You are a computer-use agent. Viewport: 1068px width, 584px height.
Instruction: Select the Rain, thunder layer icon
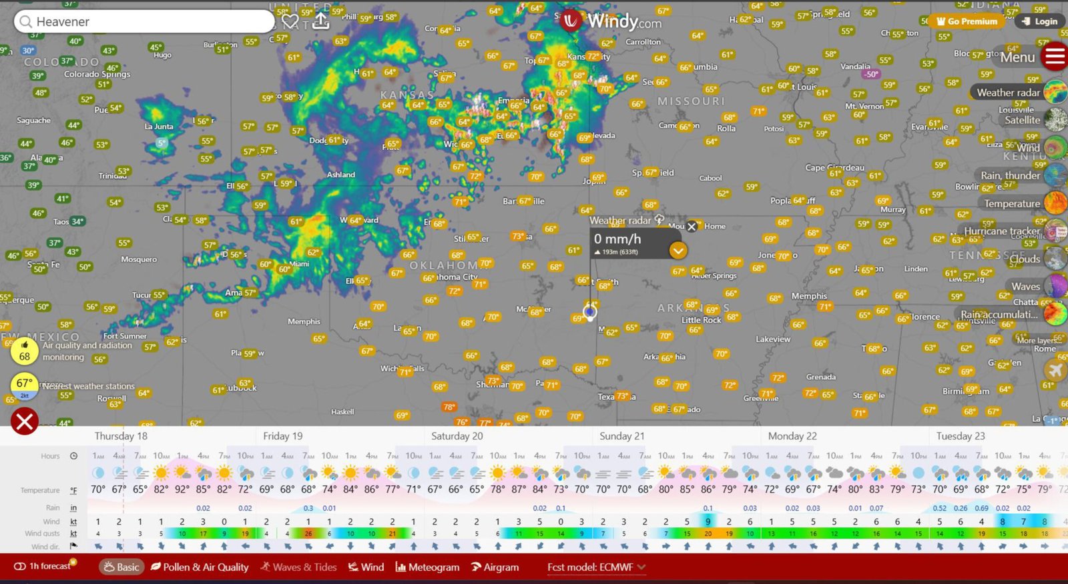pos(1055,175)
